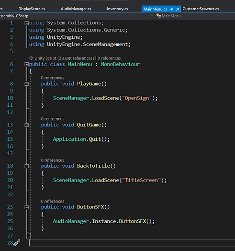Open the Assembly-CSharp project dropdown
This screenshot has width=235, height=251.
point(152,16)
